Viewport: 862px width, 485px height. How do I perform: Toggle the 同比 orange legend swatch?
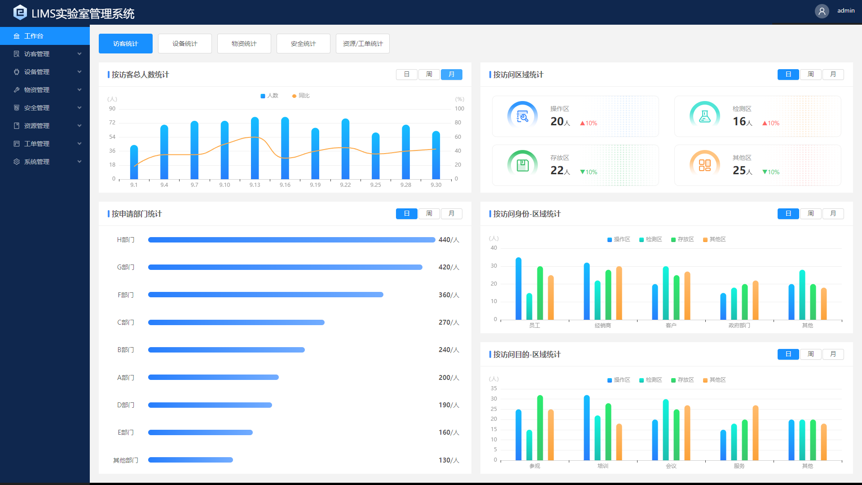click(x=294, y=96)
